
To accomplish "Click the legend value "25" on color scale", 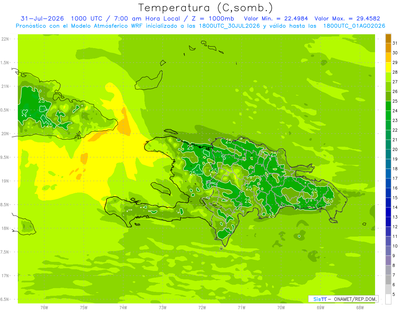I will coord(395,101).
